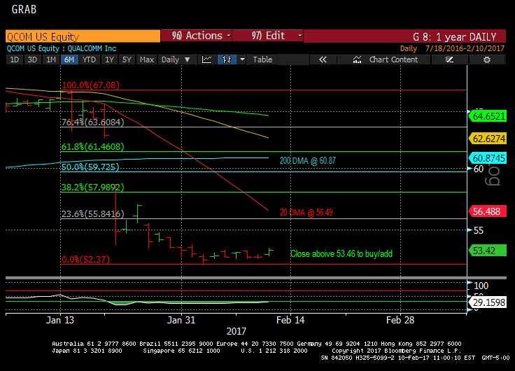The height and width of the screenshot is (371, 515).
Task: Click the 20 DMA @ 56.49 annotation
Action: point(306,212)
